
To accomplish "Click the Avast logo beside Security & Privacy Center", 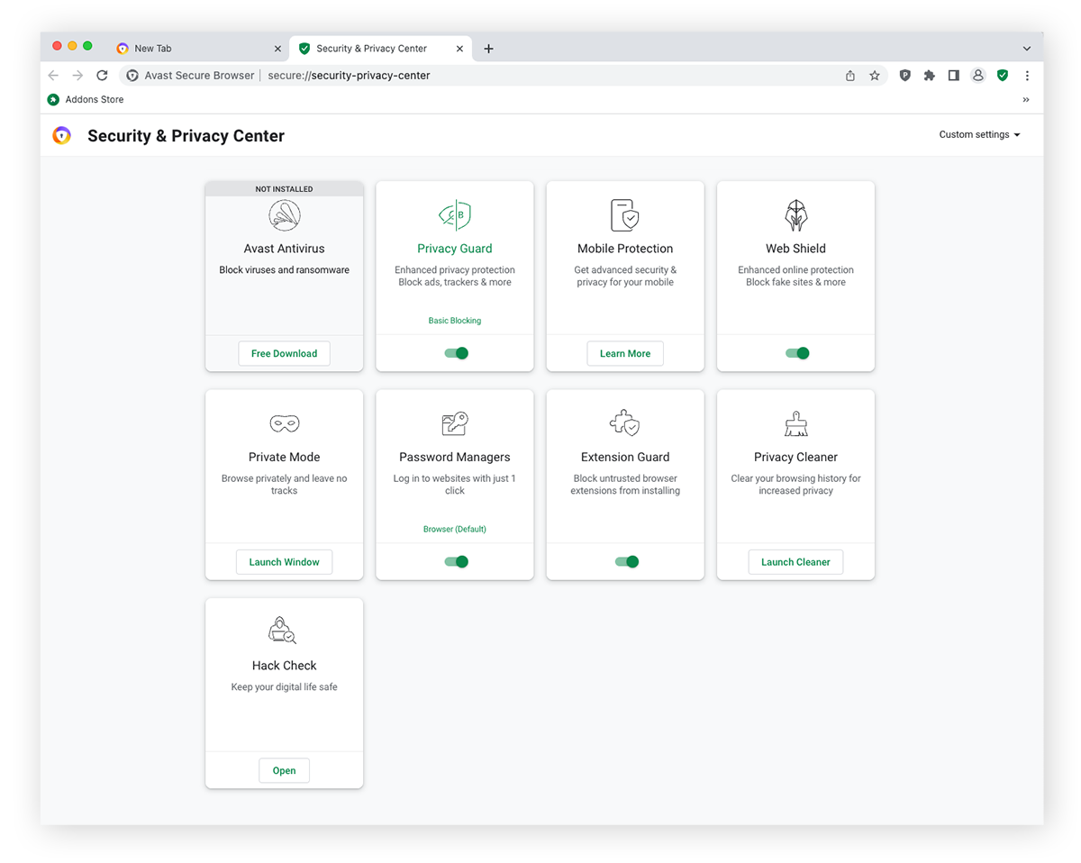I will pos(61,136).
